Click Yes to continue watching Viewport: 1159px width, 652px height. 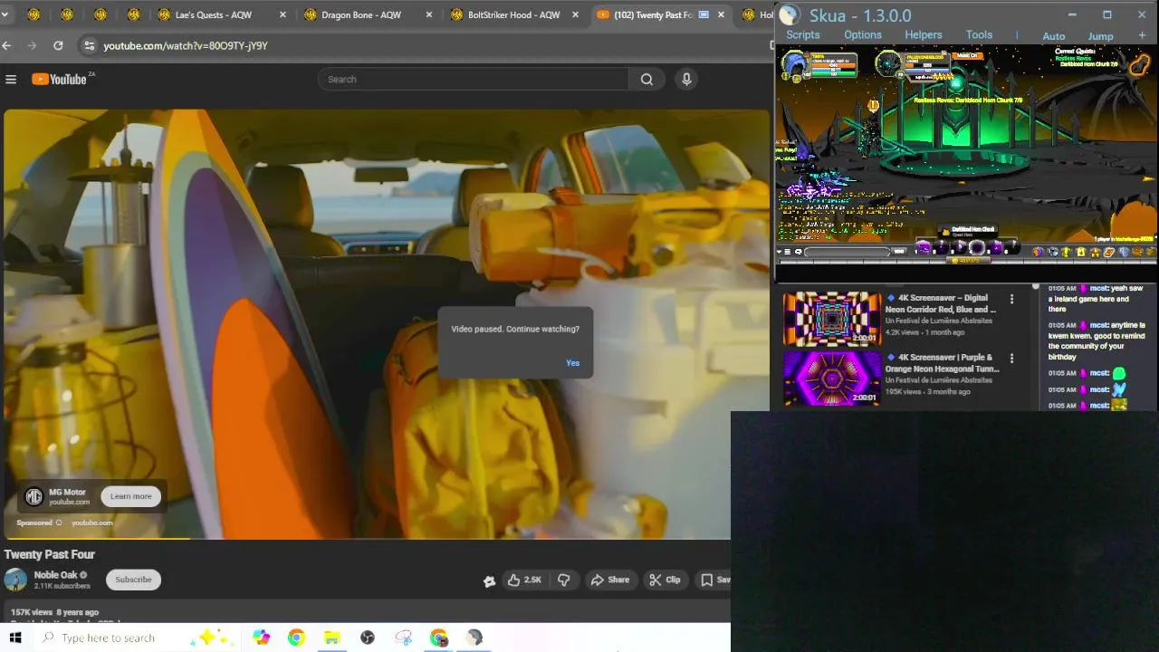point(572,363)
